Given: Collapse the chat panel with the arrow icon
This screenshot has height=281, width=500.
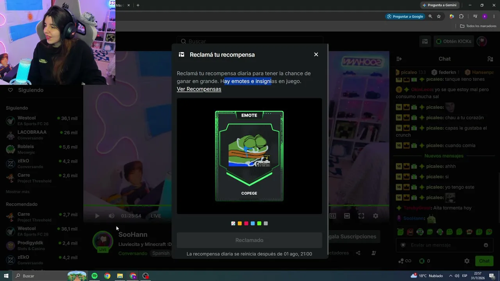Looking at the screenshot, I should pos(399,59).
